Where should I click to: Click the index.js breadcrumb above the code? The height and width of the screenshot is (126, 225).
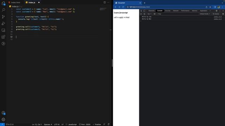(15, 6)
